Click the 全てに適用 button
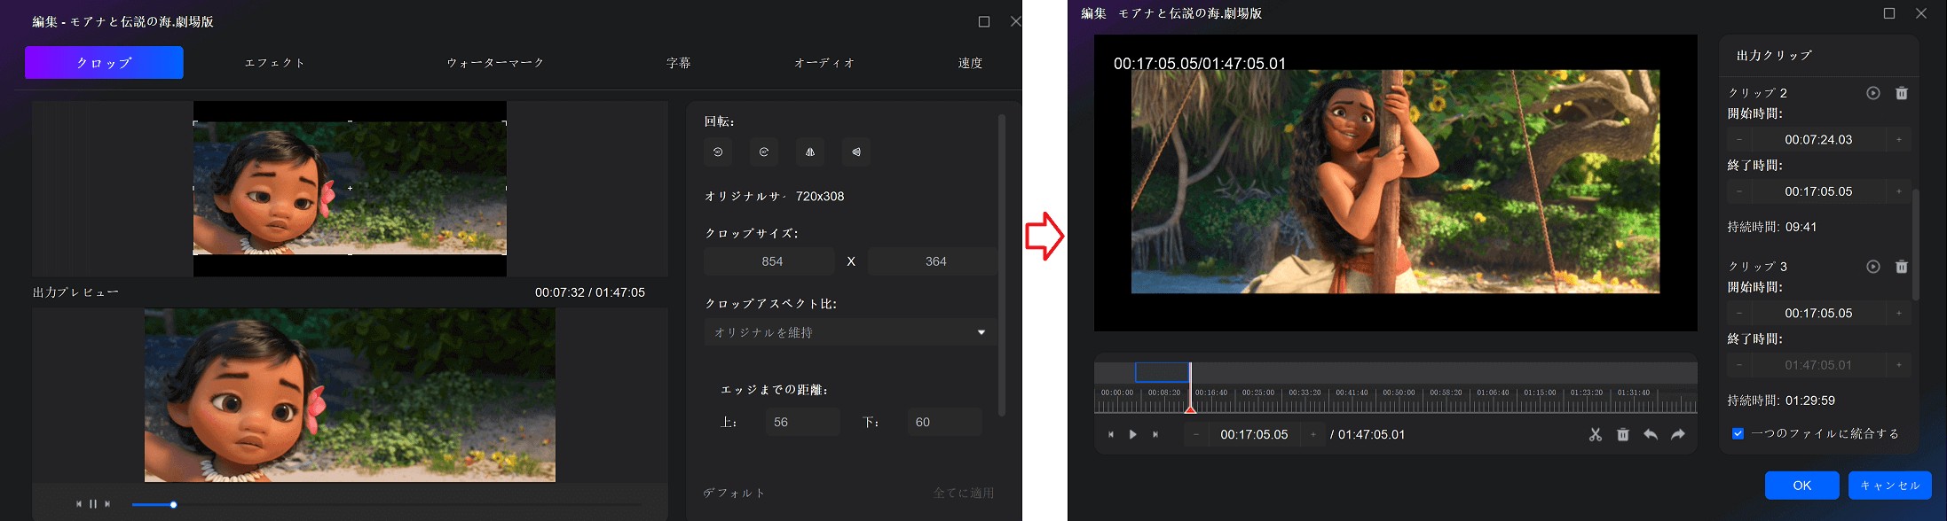Viewport: 1947px width, 521px height. click(964, 493)
